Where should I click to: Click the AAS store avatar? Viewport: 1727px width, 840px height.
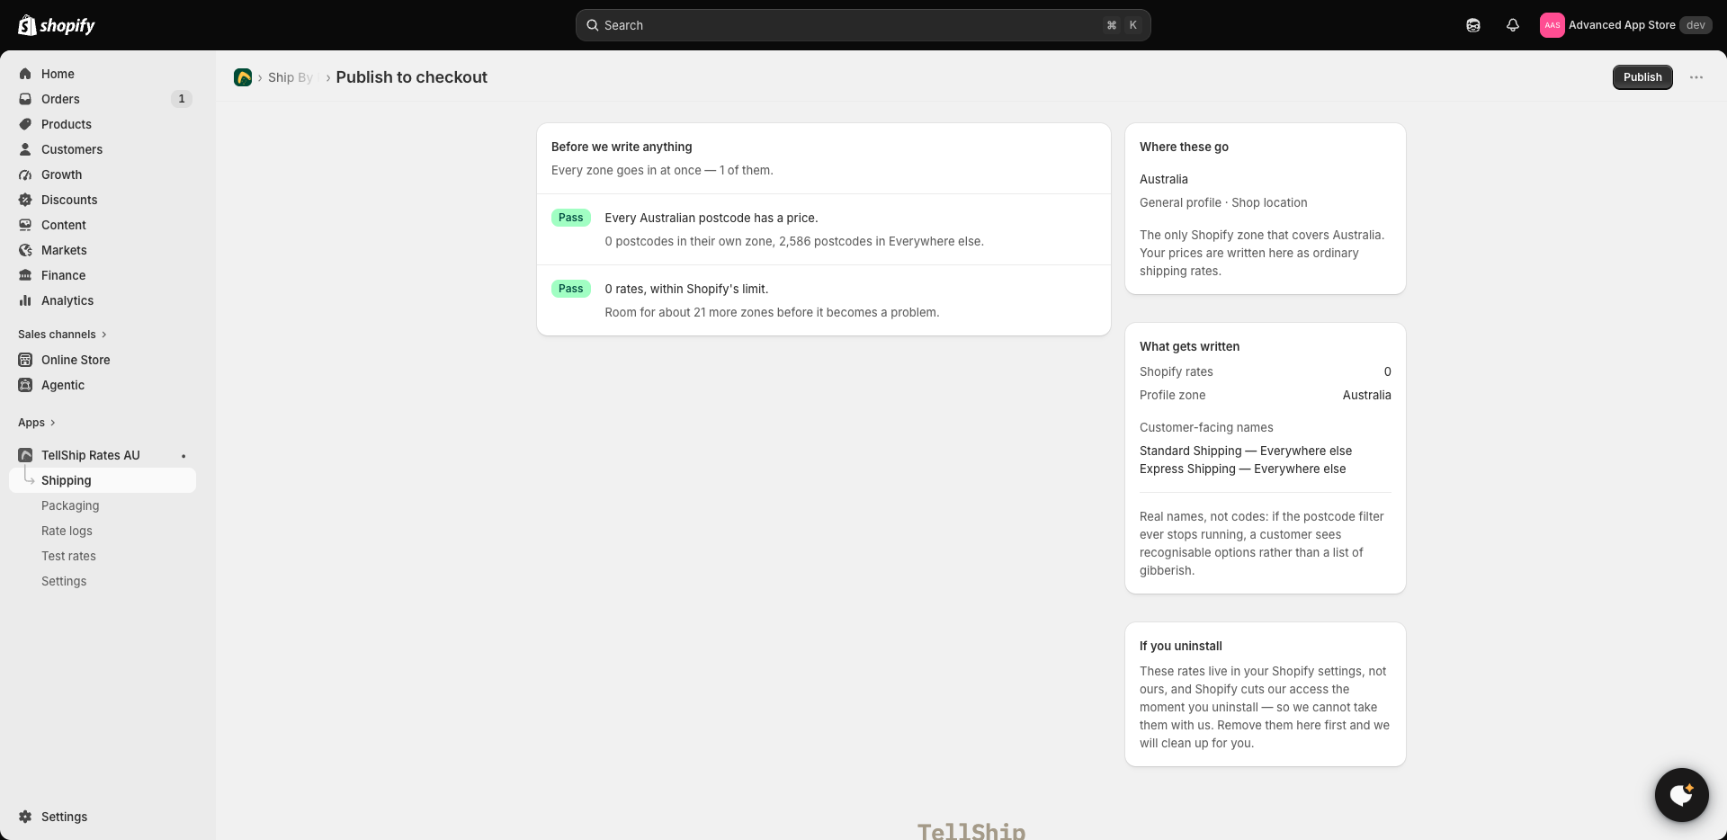coord(1552,25)
